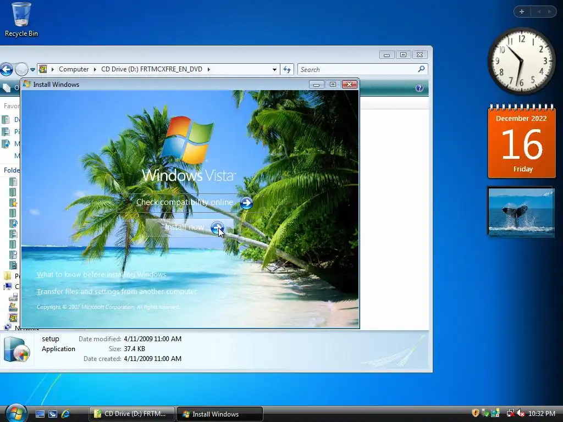This screenshot has height=422, width=563.
Task: Add gadgets with sidebar plus button
Action: coord(522,12)
